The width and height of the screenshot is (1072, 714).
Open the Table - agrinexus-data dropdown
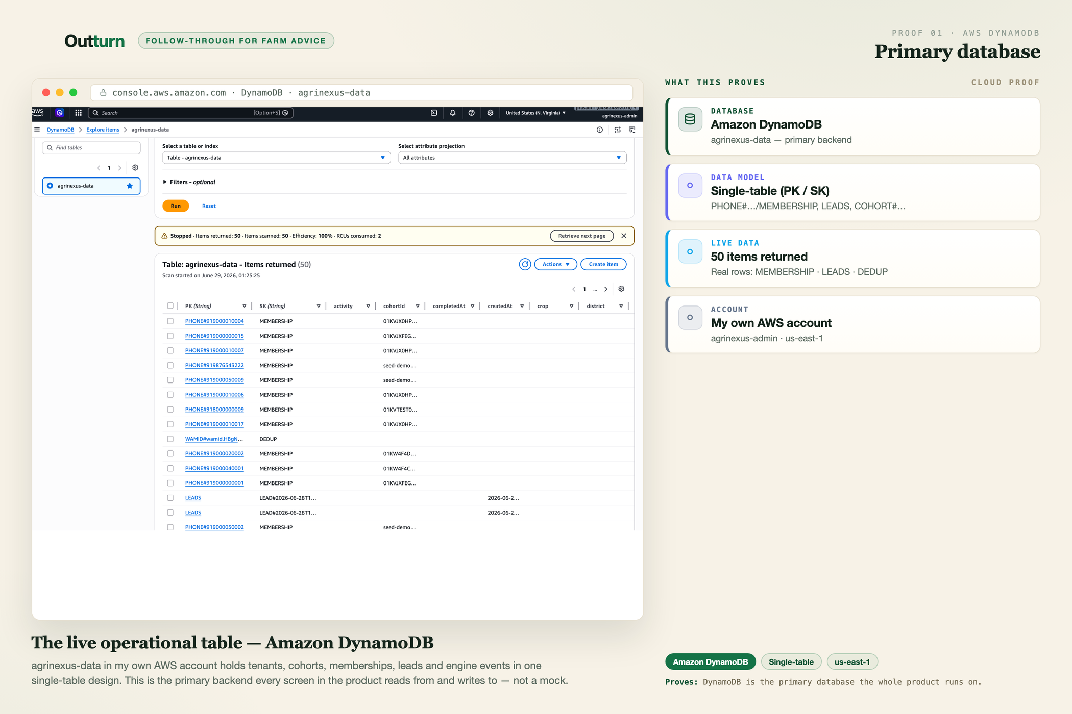(276, 158)
